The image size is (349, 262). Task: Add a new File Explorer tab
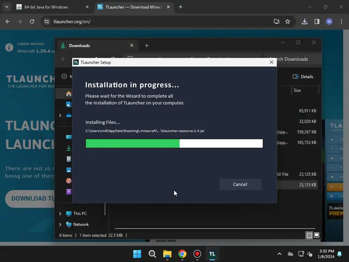147,46
